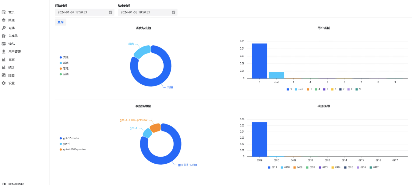
Task: Click the 6919 legend color swatch
Action: [269, 167]
